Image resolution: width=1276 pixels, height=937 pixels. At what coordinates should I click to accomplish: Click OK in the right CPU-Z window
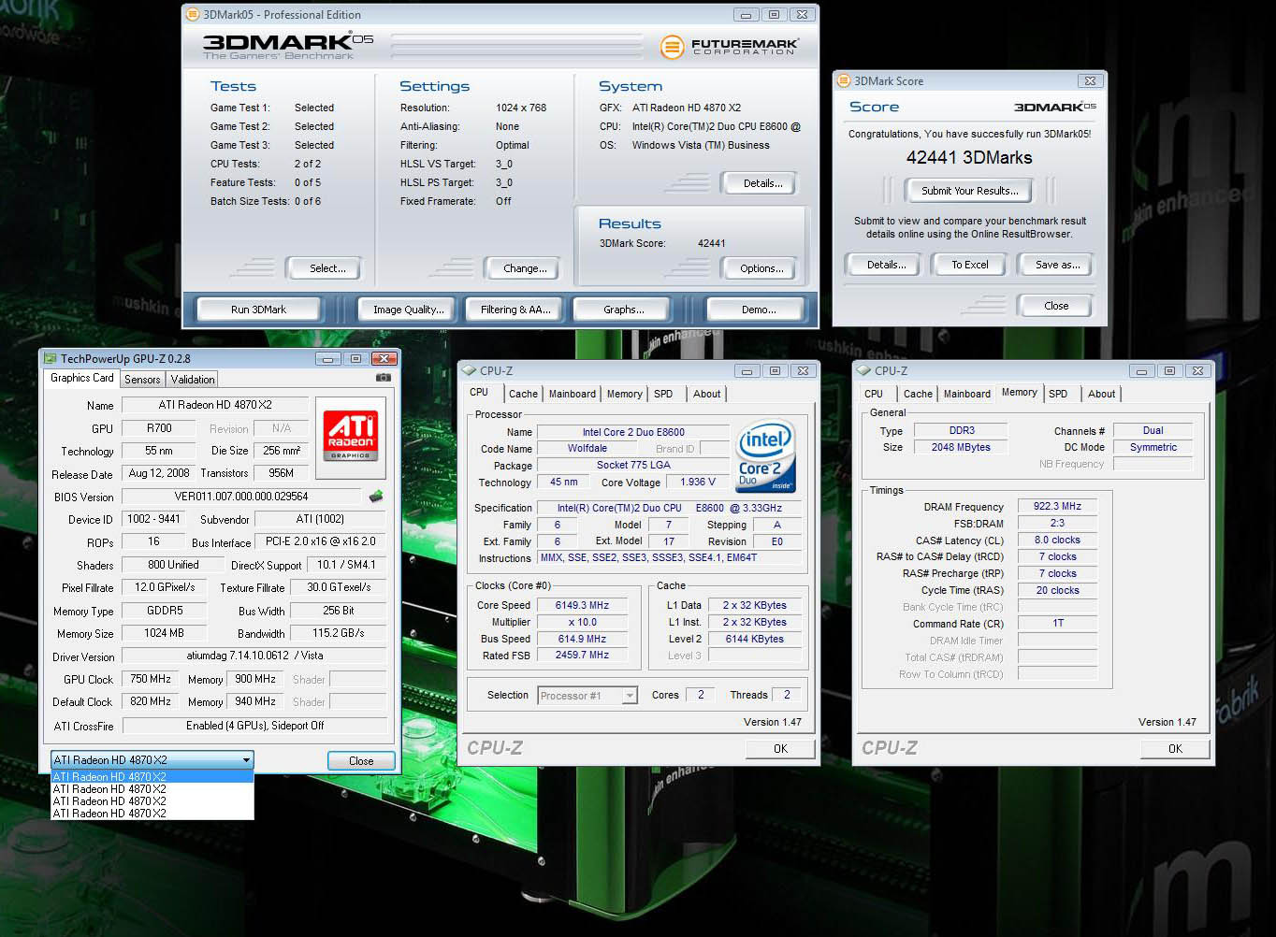tap(1175, 749)
